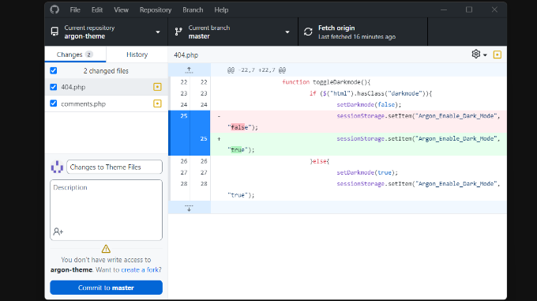Maximize the GitHub Desktop window
537x301 pixels.
pos(469,9)
